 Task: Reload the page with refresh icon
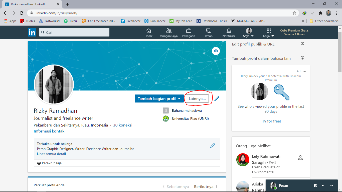(22, 13)
